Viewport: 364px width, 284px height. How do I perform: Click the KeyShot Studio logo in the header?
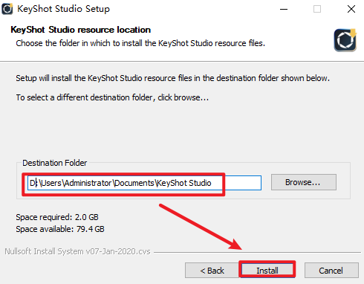click(345, 40)
